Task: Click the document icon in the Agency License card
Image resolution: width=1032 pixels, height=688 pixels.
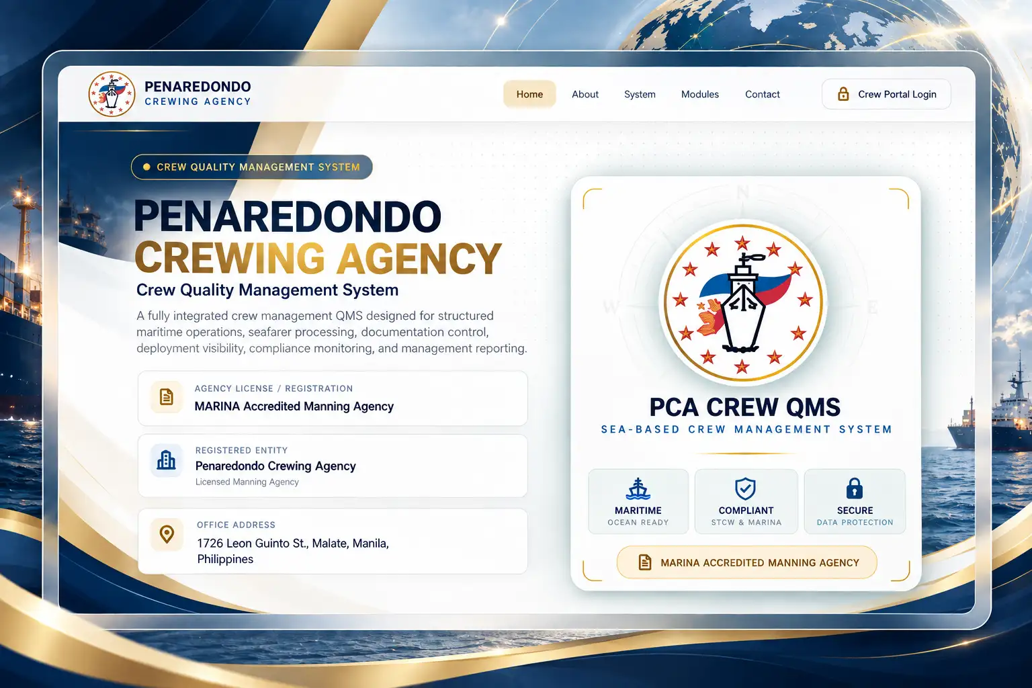Action: pos(167,397)
